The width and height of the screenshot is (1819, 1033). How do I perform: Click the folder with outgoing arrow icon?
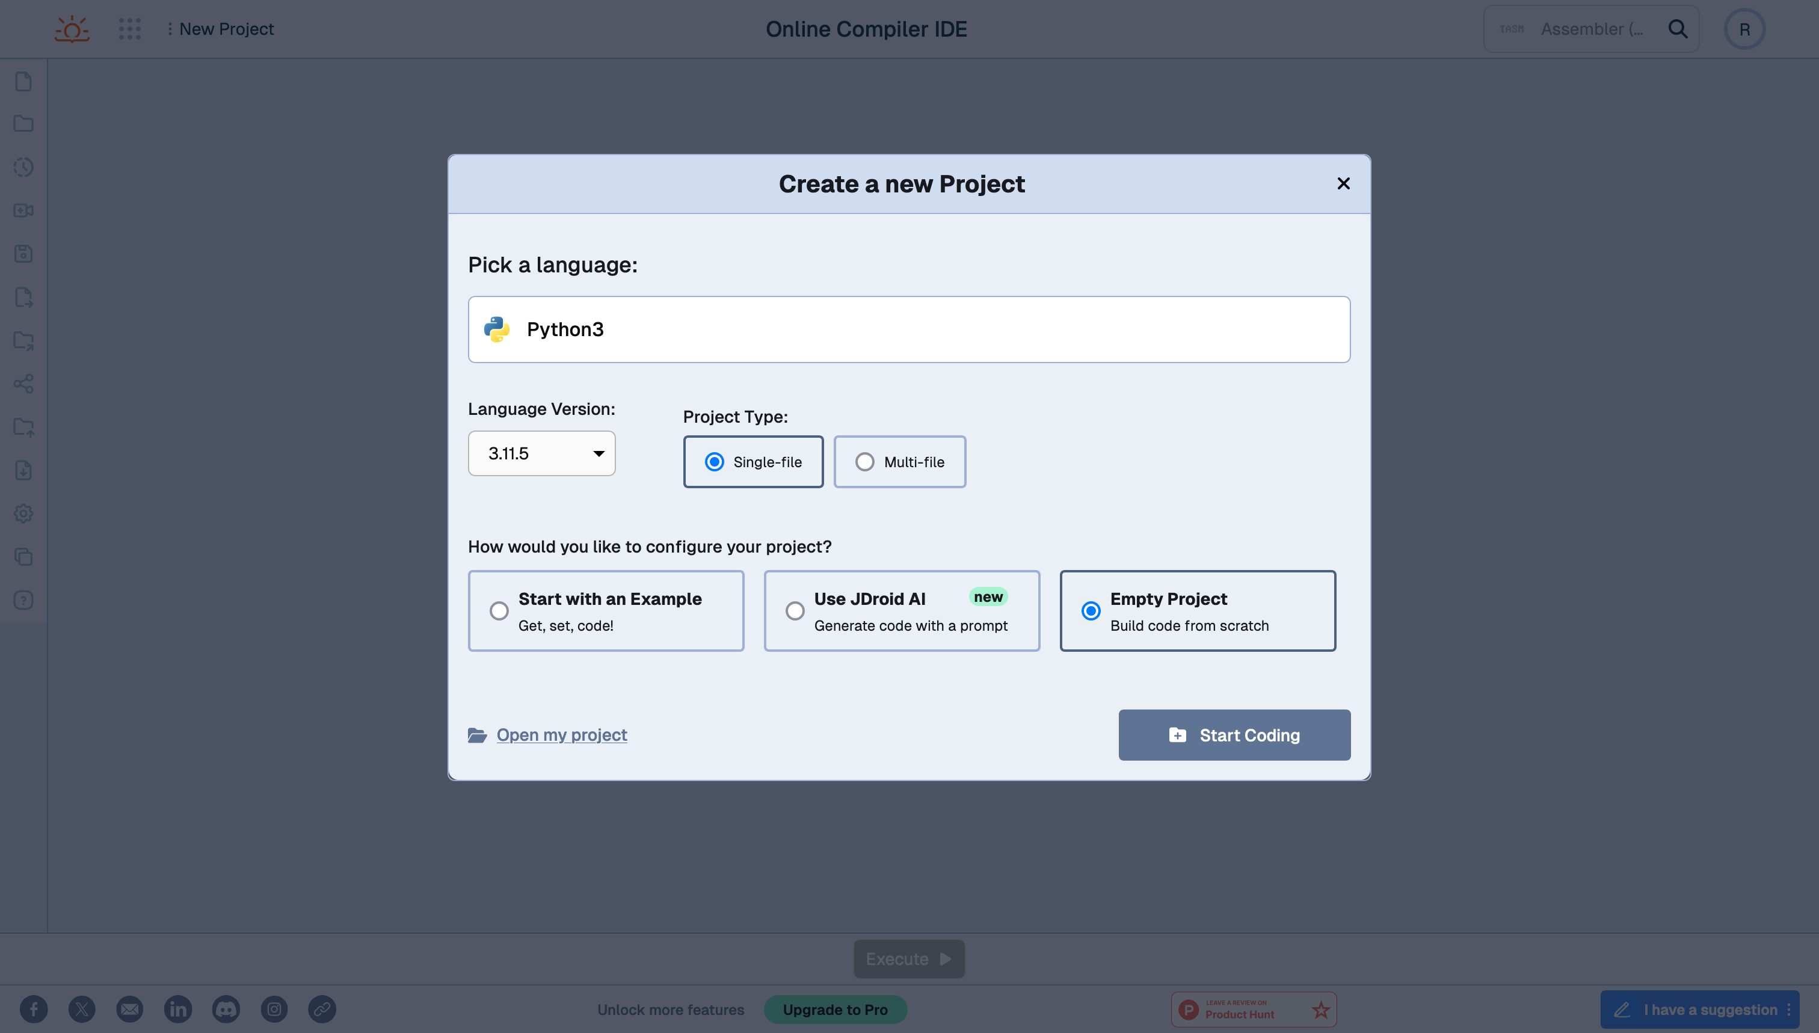[x=23, y=340]
